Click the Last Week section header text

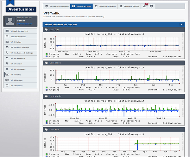pos(55,63)
